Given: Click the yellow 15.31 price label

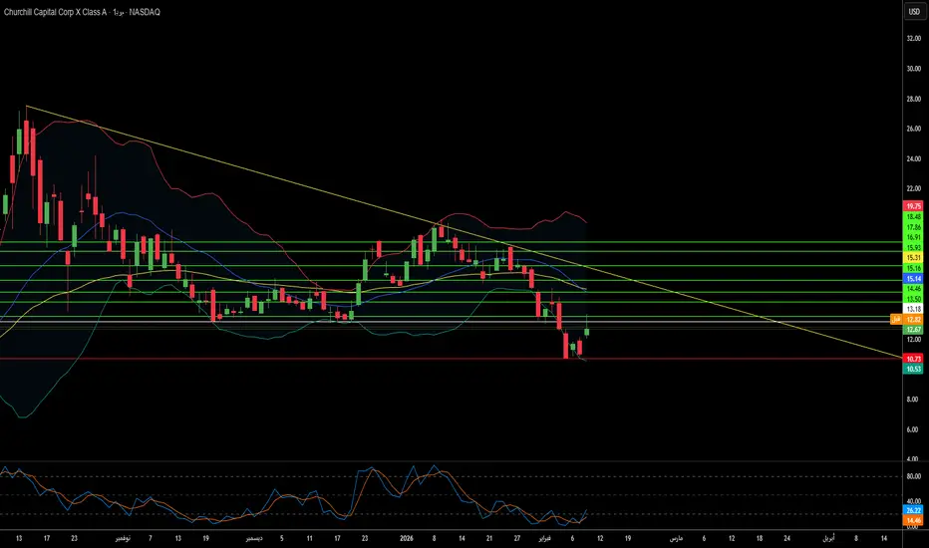Looking at the screenshot, I should (912, 257).
